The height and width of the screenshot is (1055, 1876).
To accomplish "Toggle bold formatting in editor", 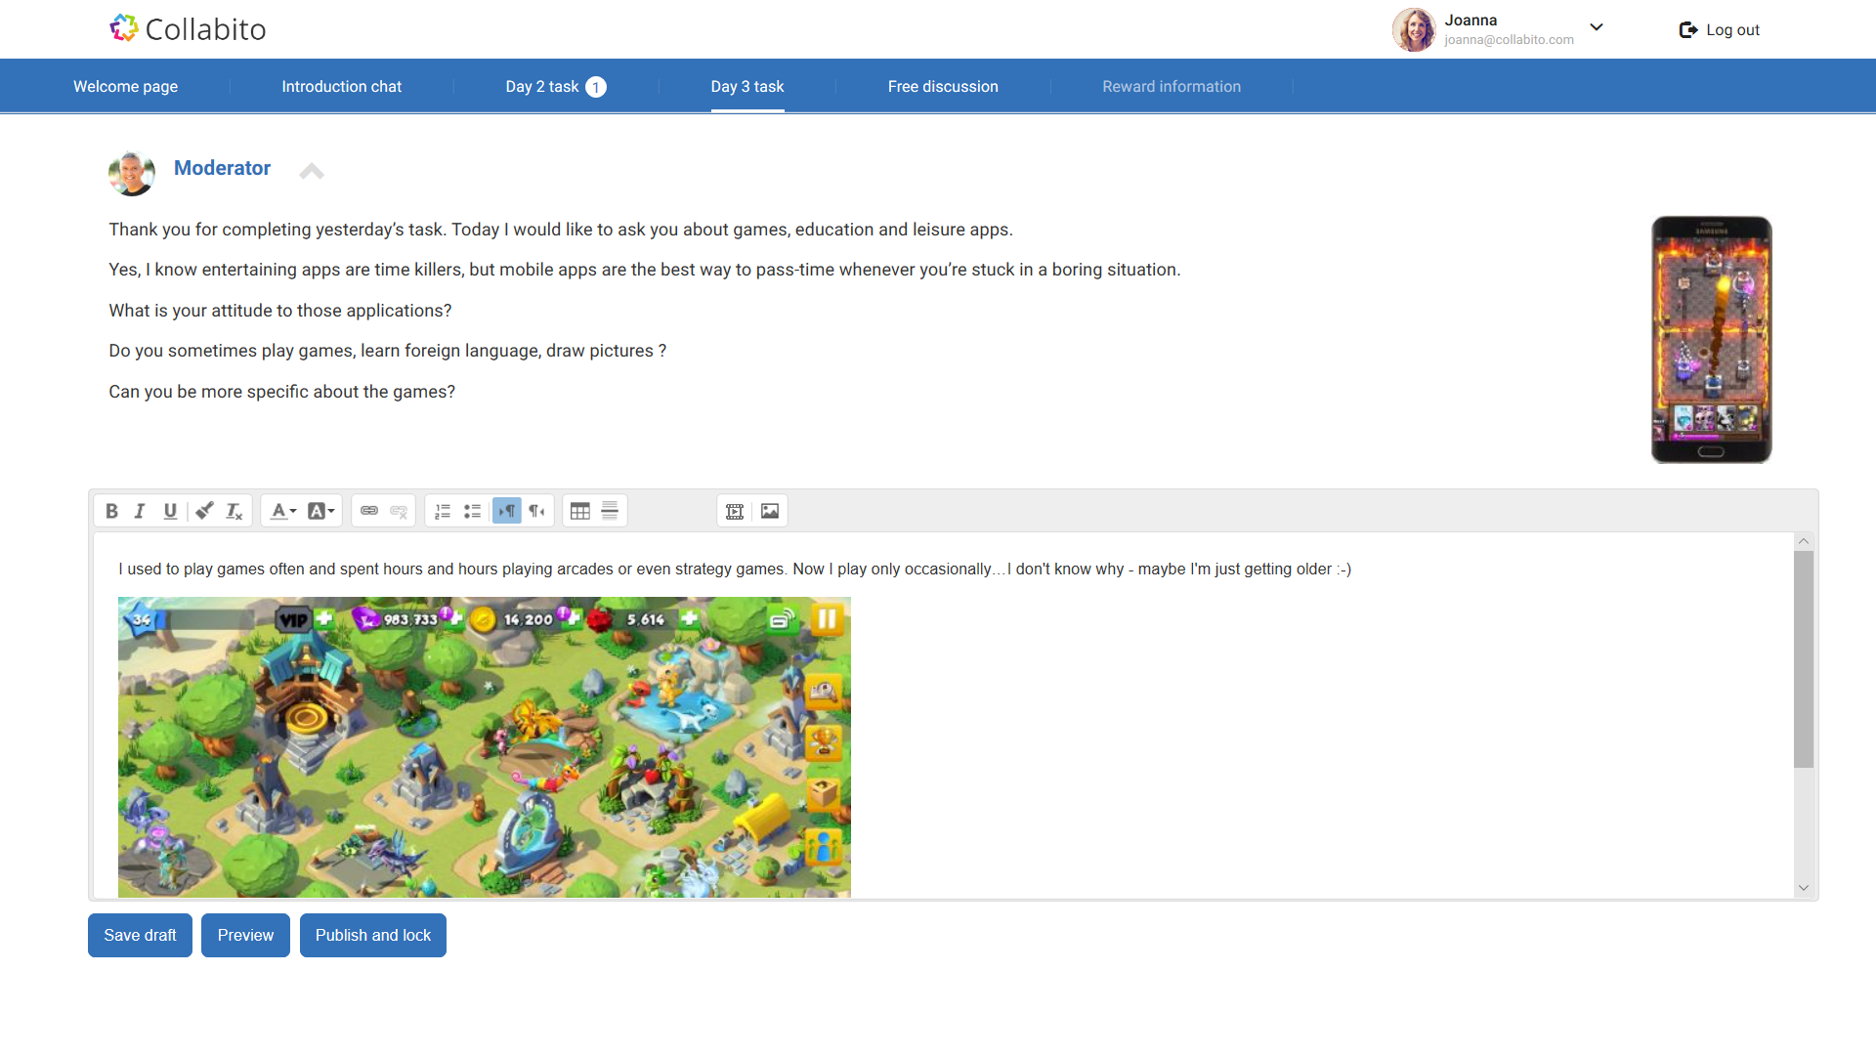I will [111, 511].
